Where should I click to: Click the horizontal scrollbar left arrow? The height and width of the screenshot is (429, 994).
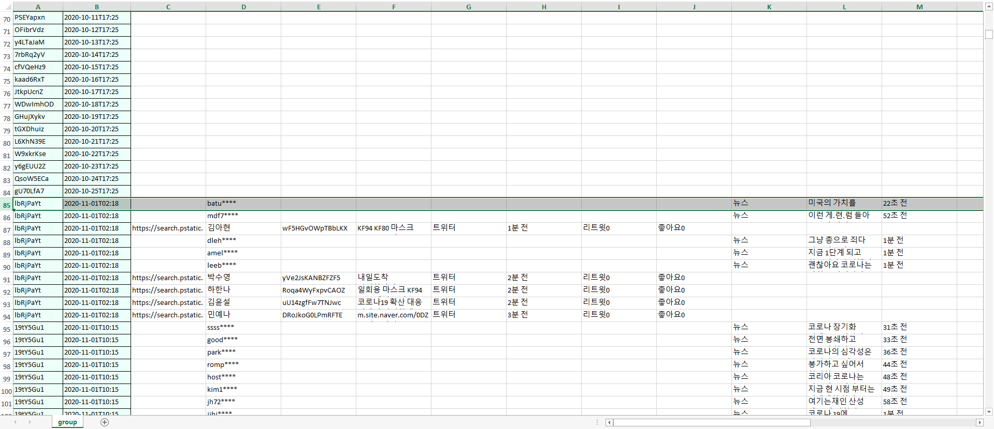coord(610,423)
